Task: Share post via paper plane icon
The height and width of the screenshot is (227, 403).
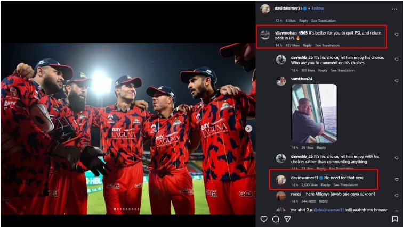Action: 287,219
